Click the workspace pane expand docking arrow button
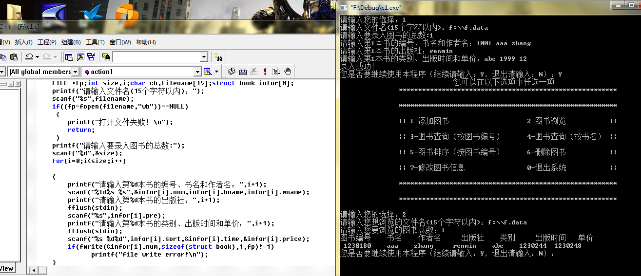The width and height of the screenshot is (641, 276). (x=12, y=84)
